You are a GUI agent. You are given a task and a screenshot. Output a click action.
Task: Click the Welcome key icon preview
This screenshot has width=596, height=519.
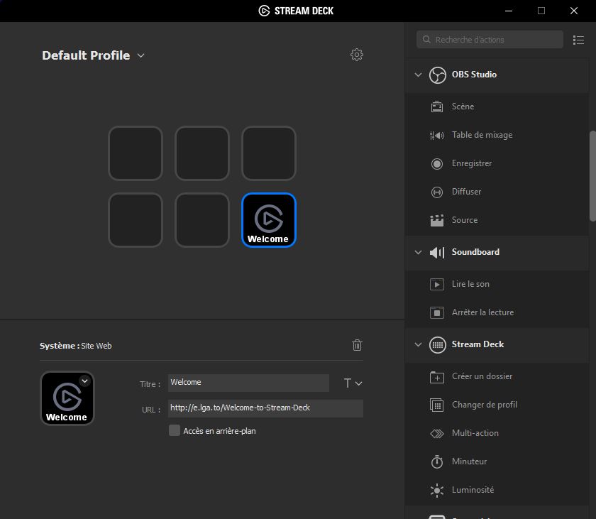coord(67,398)
